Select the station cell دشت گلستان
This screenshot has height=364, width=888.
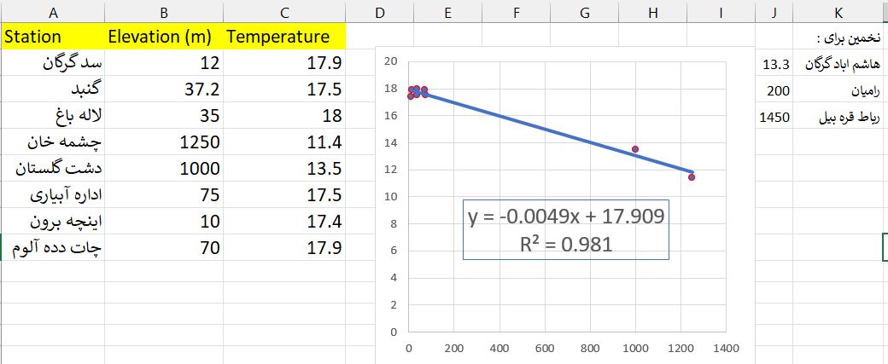(x=53, y=169)
